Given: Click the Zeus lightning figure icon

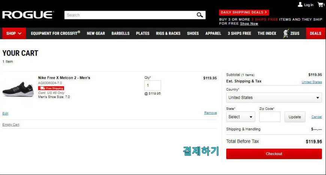Looking at the screenshot, I should 286,33.
